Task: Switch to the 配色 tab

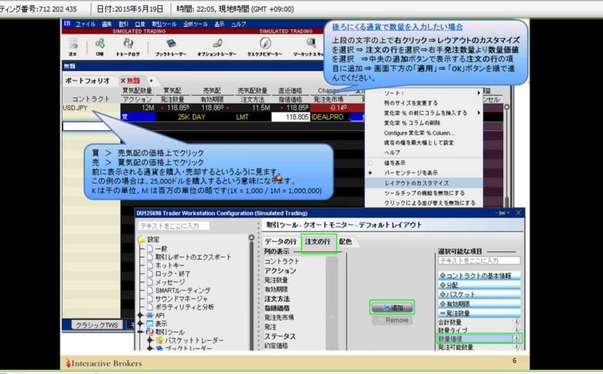Action: pos(345,241)
